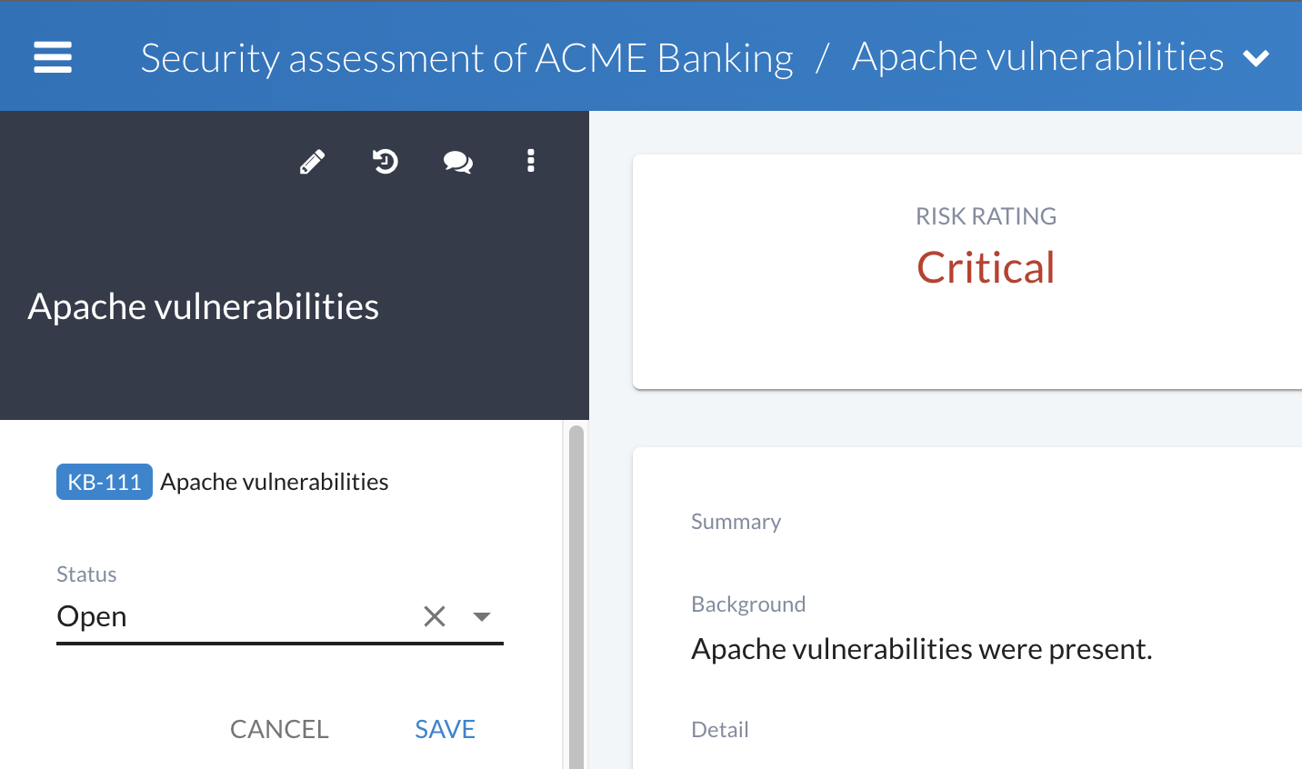
Task: Click the Critical risk rating value
Action: pos(986,267)
